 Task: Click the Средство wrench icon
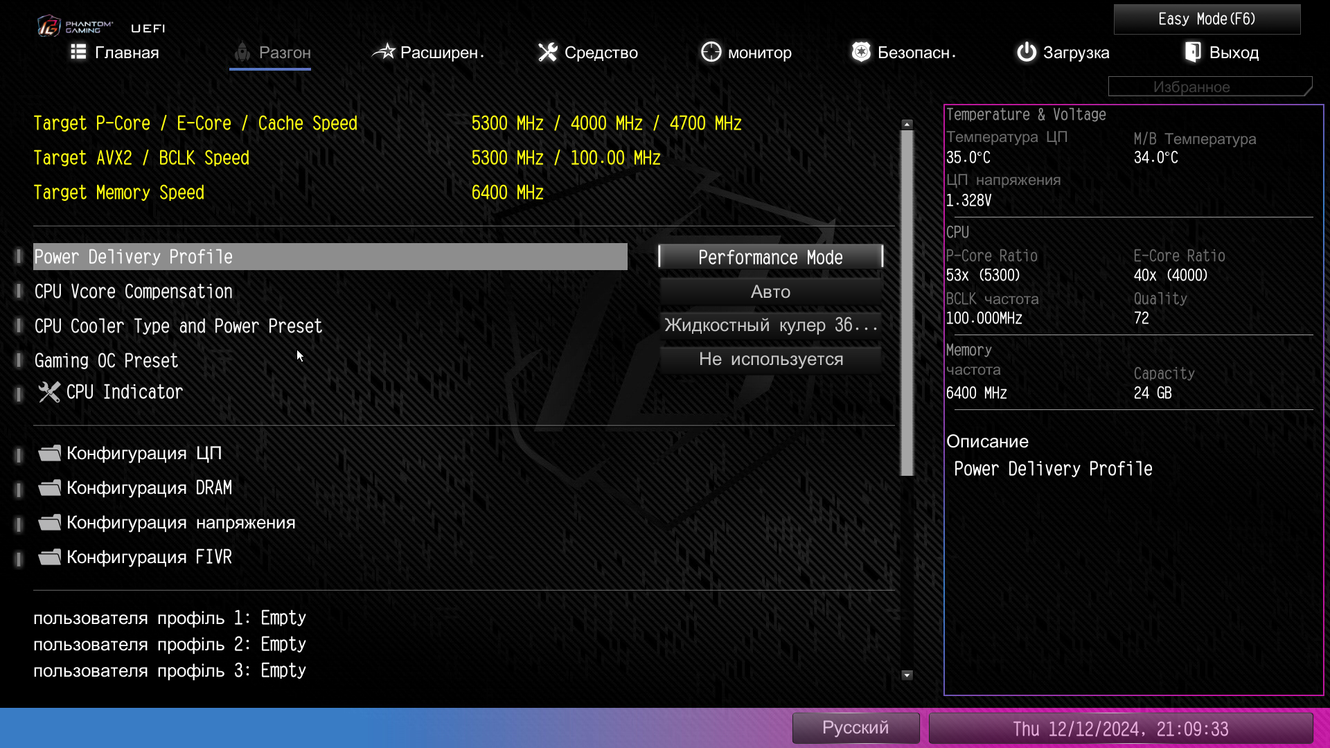click(x=548, y=52)
